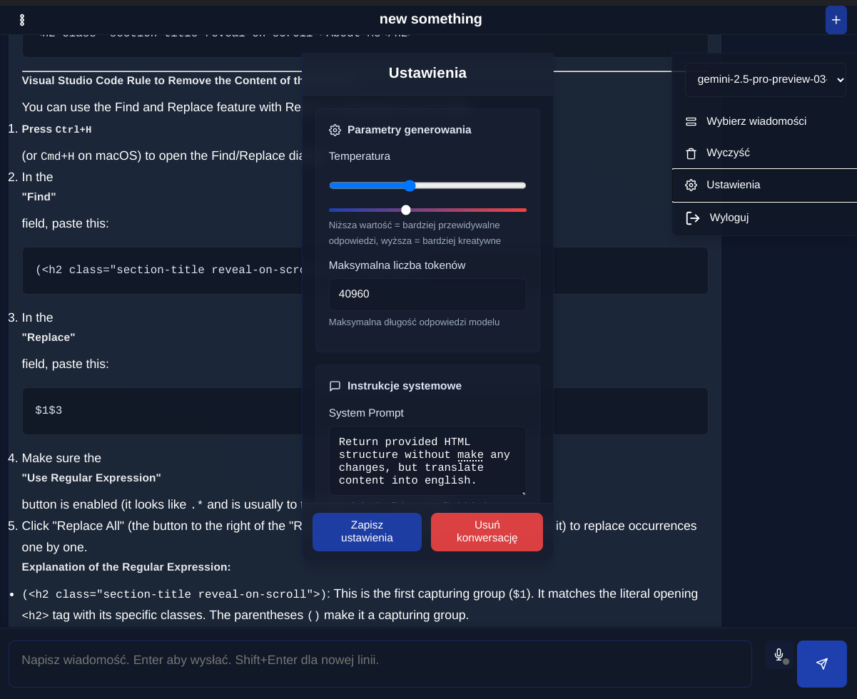Click the red slider handle below Temperatura
Image resolution: width=857 pixels, height=699 pixels.
pyautogui.click(x=406, y=210)
